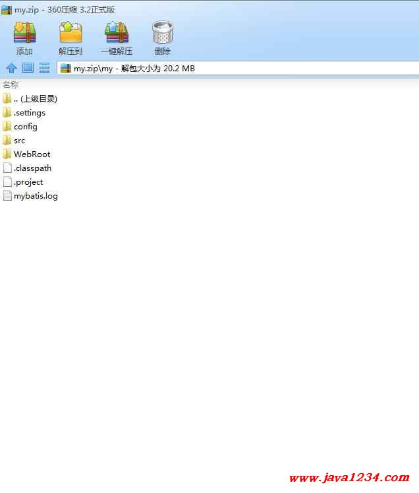Sort files by 名称 column header
Image resolution: width=419 pixels, height=493 pixels.
coord(11,84)
